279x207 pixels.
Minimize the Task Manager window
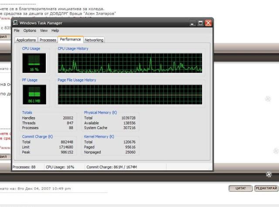click(x=193, y=23)
